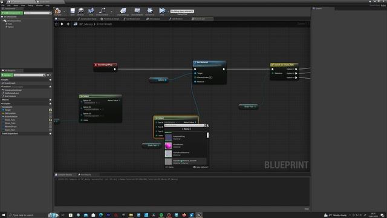Click the plus icon on Macros row

click(50, 100)
